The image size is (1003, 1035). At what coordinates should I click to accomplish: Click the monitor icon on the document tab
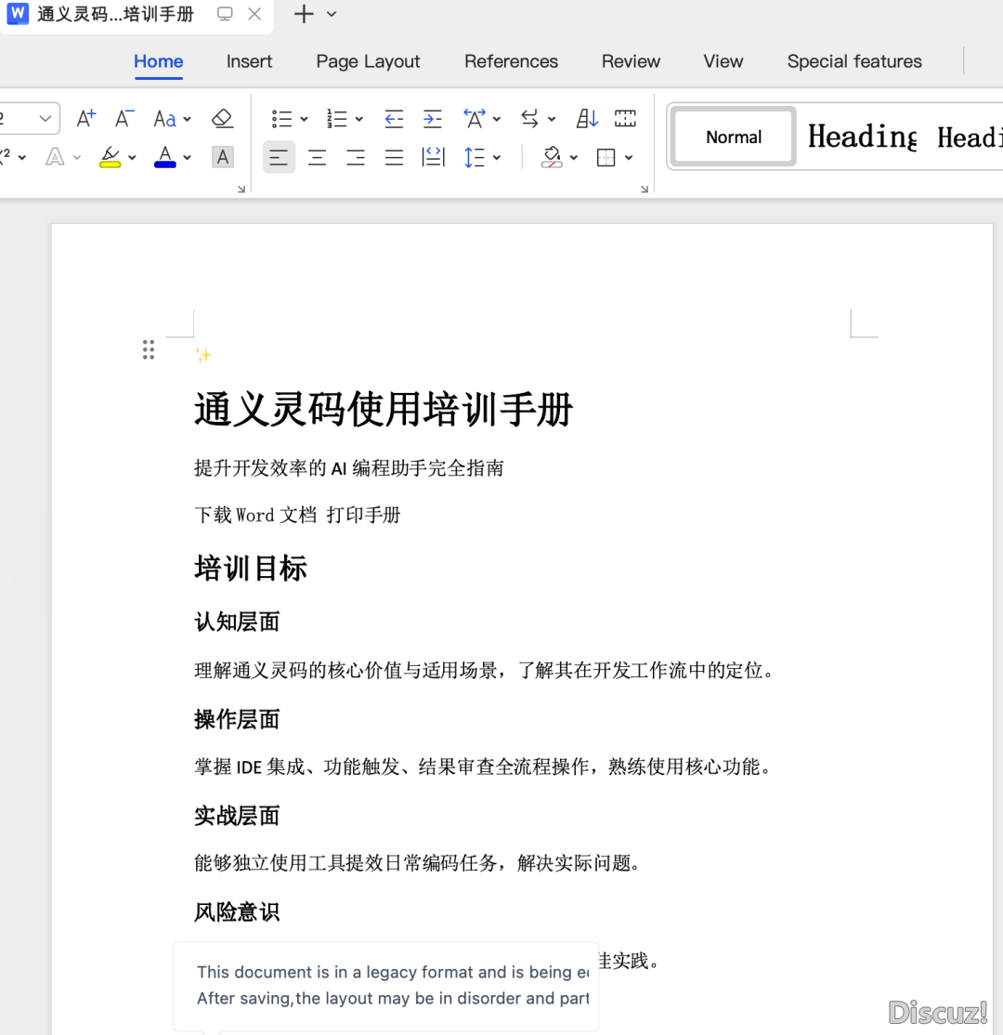[225, 14]
